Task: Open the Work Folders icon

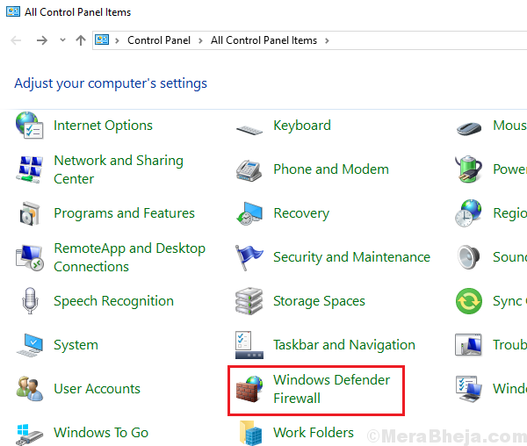Action: click(250, 433)
